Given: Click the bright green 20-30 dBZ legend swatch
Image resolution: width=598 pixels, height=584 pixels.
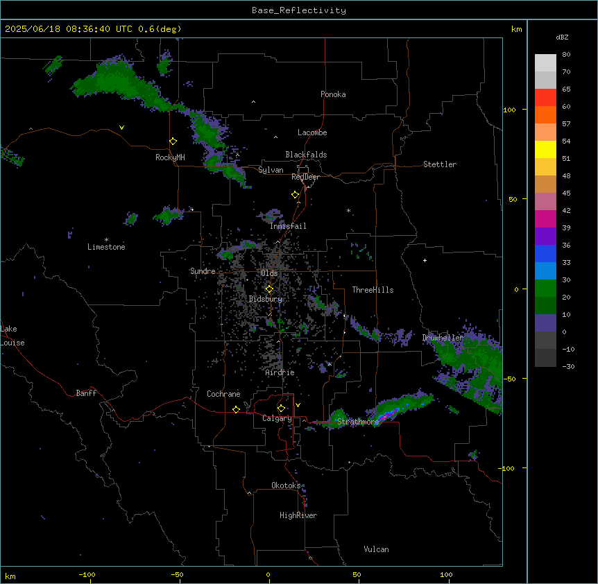Looking at the screenshot, I should [545, 289].
